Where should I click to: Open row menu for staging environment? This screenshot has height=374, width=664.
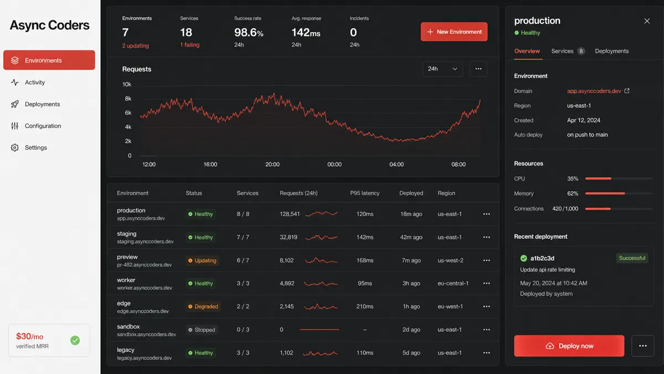pos(486,237)
